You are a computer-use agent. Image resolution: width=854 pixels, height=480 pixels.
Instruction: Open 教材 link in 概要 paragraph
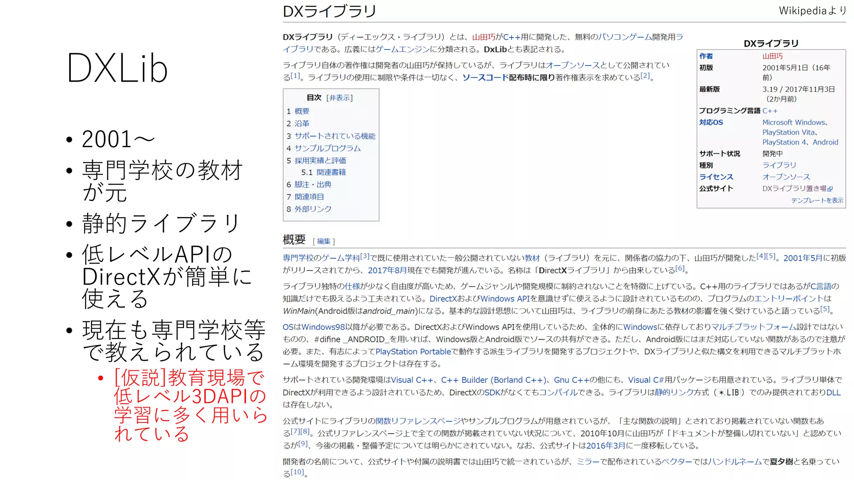pyautogui.click(x=532, y=258)
